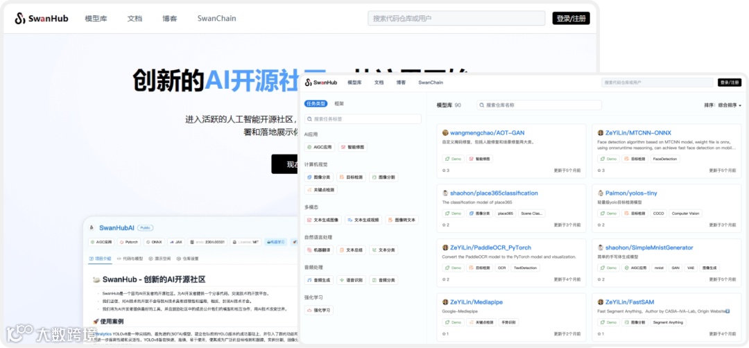This screenshot has width=749, height=348.
Task: Select 仓库设置 tab in SwanHubAI preview
Action: coord(187,259)
